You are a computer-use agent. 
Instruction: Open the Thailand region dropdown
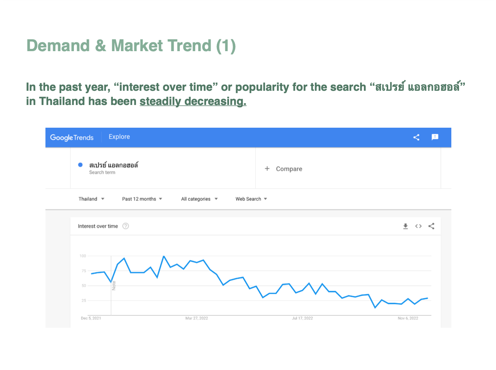(91, 199)
